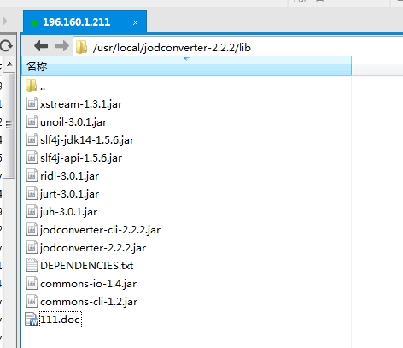Click the icon of commons-io-1.4.jar
This screenshot has width=403, height=348.
pyautogui.click(x=32, y=283)
